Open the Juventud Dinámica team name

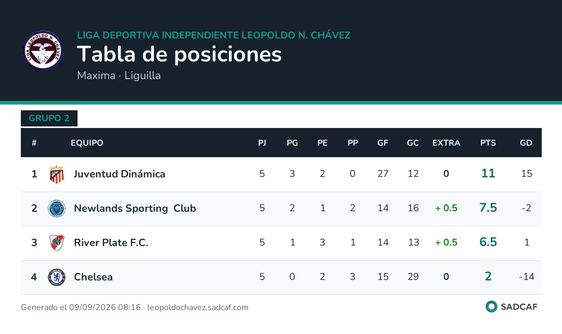coord(119,174)
